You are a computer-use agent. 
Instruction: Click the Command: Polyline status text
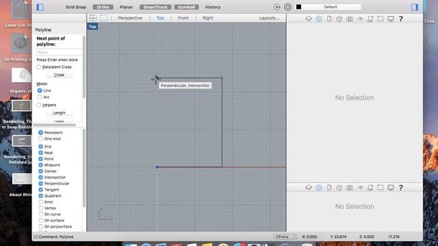(56, 236)
